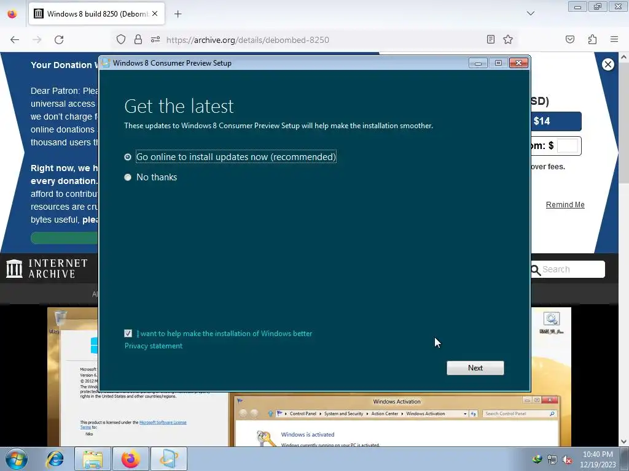Open site permissions icon in address bar

[155, 39]
